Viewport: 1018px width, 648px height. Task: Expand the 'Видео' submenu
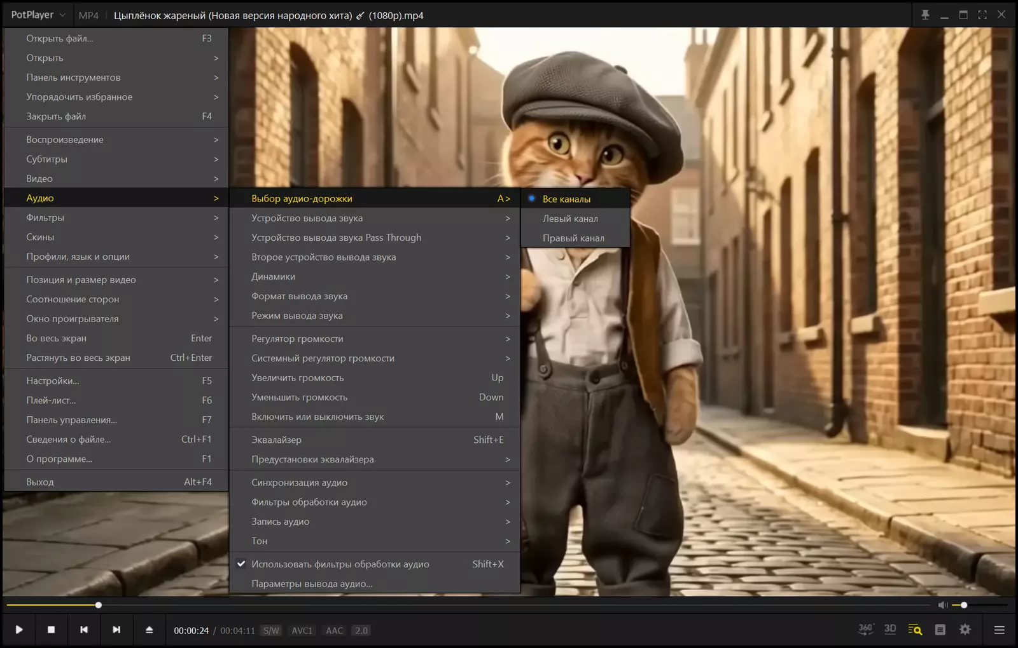tap(116, 179)
